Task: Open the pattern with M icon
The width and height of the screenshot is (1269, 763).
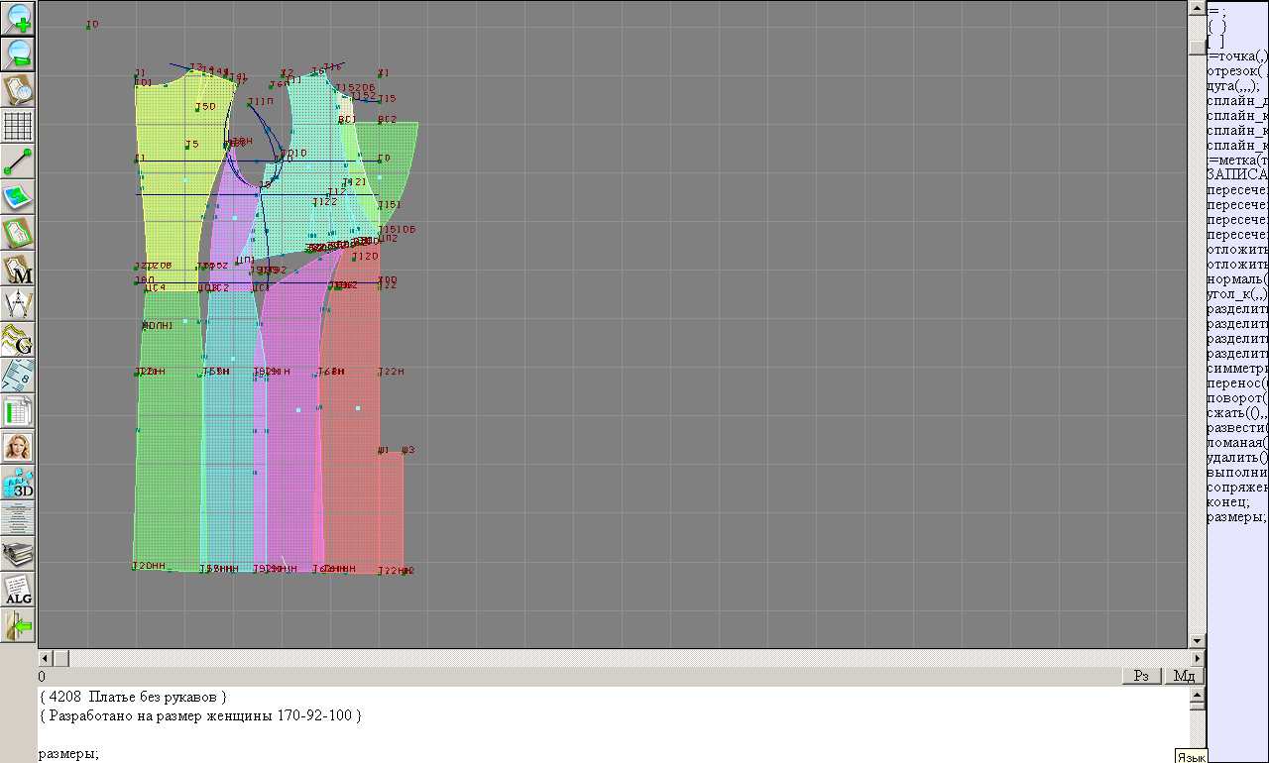Action: point(19,269)
